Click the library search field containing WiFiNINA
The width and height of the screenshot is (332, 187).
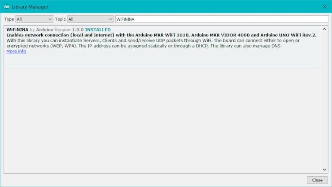(222, 19)
